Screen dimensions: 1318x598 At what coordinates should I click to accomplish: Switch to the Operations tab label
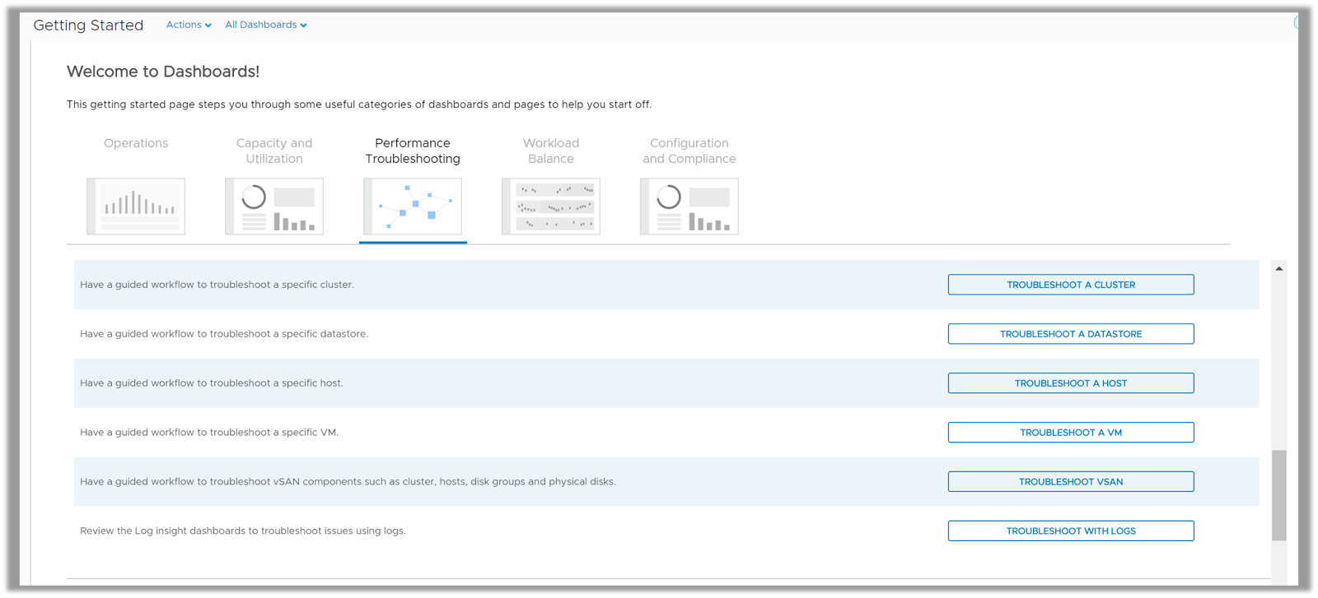click(136, 143)
